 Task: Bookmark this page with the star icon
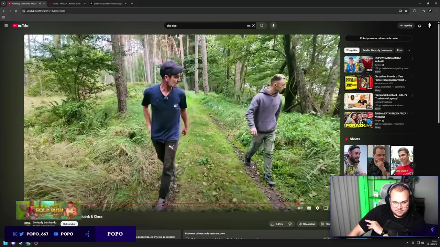406,11
